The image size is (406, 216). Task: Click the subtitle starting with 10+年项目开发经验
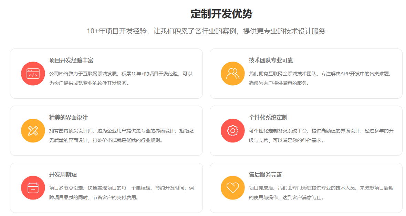click(206, 31)
